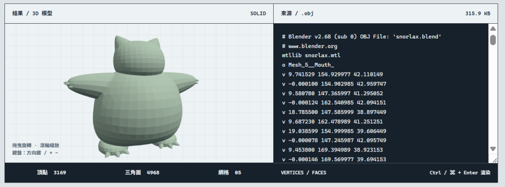Click the 三角面 4968 triangle count
This screenshot has height=187, width=505.
[142, 173]
